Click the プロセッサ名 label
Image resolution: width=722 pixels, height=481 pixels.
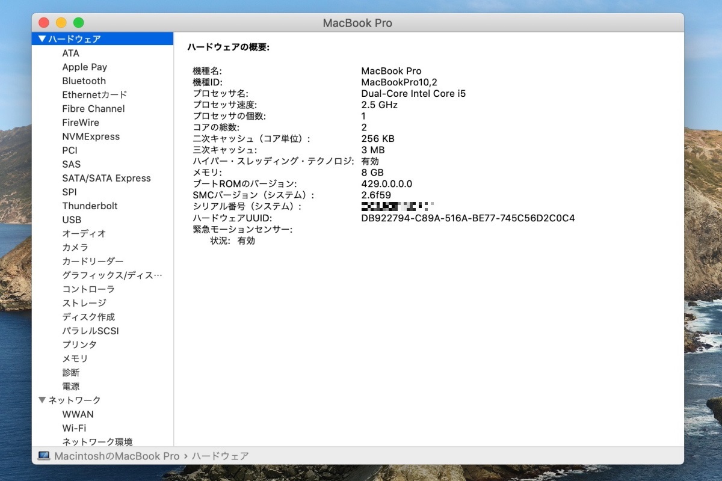[x=220, y=93]
